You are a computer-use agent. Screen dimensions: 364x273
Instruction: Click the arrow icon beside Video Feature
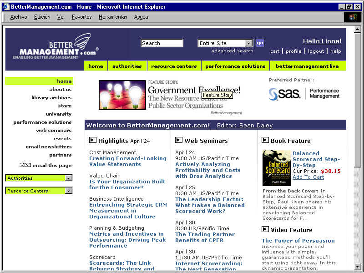[265, 229]
